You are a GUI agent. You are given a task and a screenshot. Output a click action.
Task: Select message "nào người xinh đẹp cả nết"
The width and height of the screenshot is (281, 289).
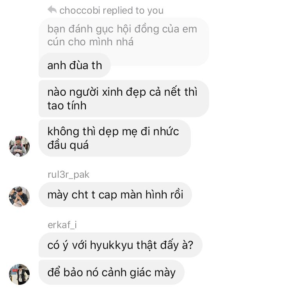tap(124, 98)
